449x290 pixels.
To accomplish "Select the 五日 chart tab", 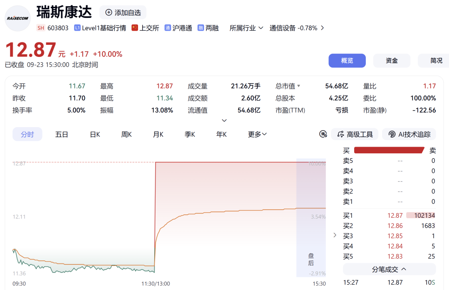I will (x=62, y=134).
